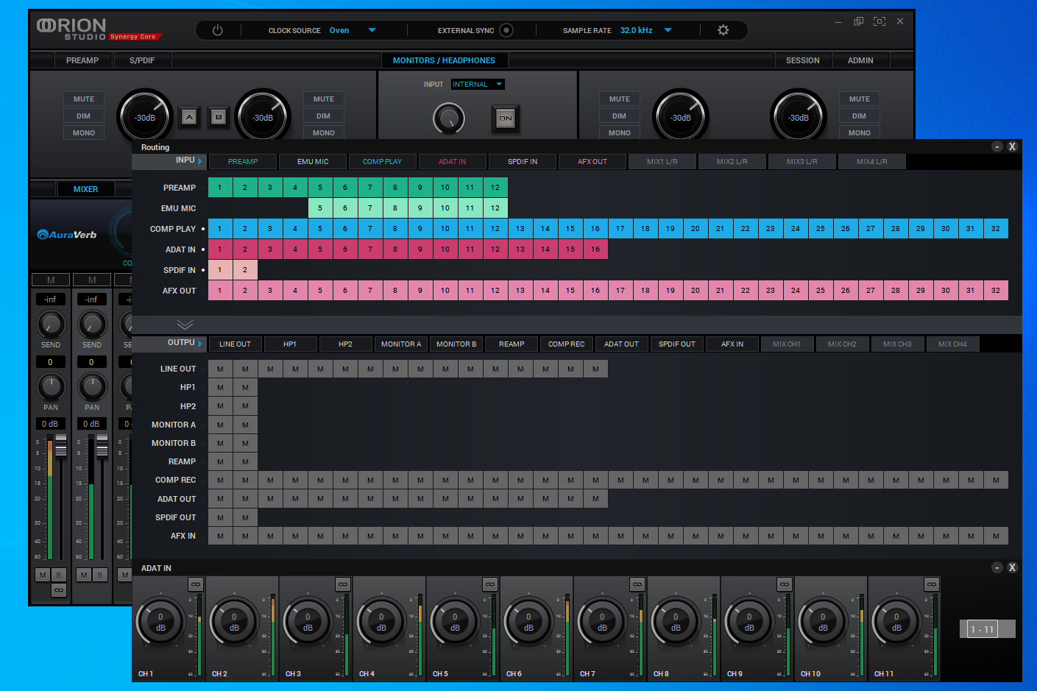This screenshot has width=1037, height=691.
Task: Minimize the Routing panel
Action: [997, 146]
